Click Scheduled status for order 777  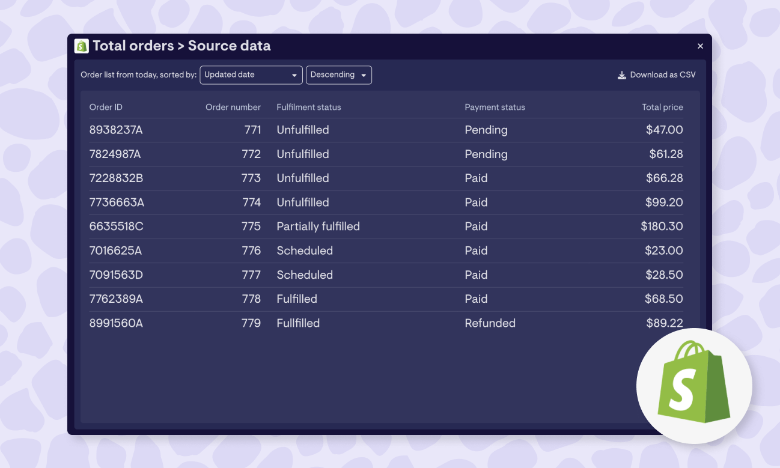point(305,275)
